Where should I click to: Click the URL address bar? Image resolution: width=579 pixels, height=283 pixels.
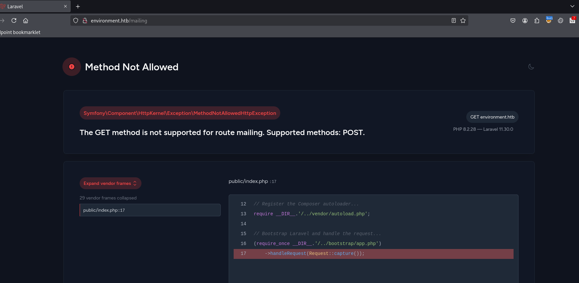(x=264, y=20)
